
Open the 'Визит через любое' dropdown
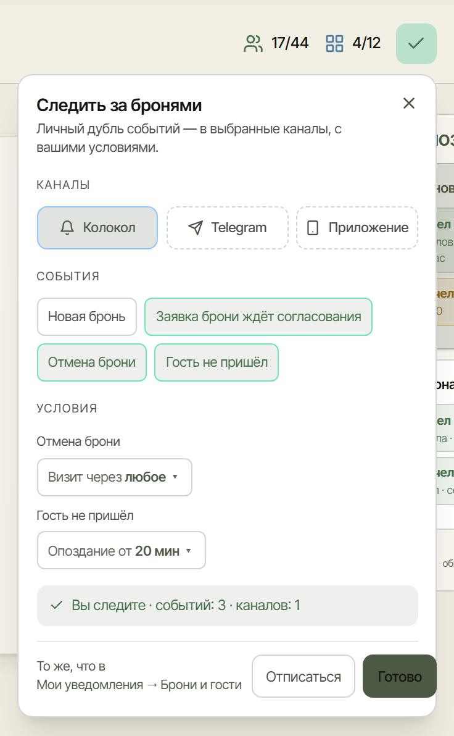[115, 477]
